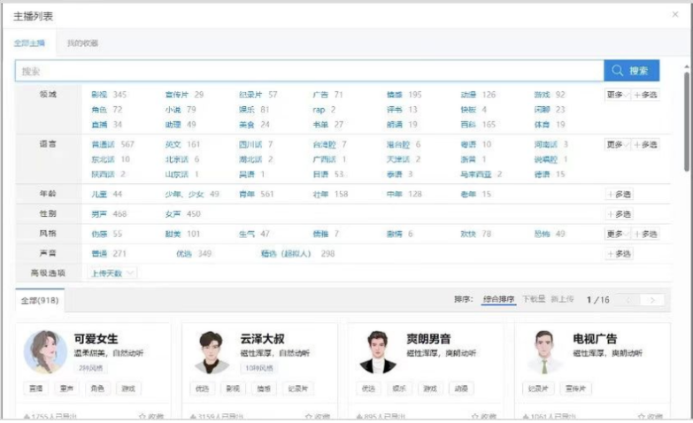Filter gender 女声 450
693x423 pixels.
[182, 214]
